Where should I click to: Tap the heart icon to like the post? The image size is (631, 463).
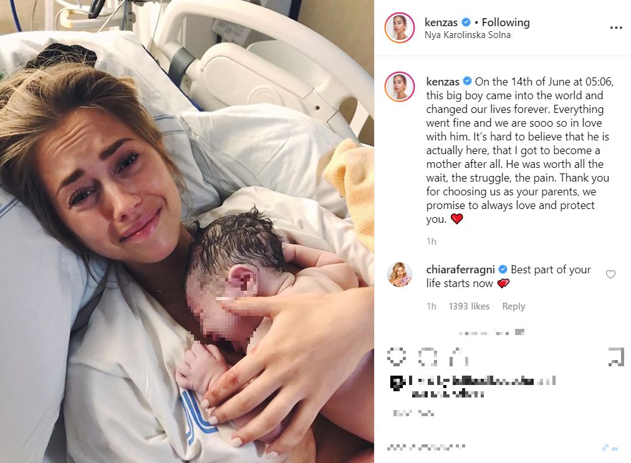(397, 356)
